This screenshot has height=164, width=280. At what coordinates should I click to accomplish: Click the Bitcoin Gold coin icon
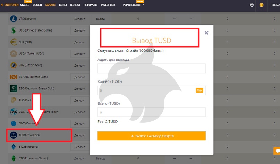tap(14, 65)
